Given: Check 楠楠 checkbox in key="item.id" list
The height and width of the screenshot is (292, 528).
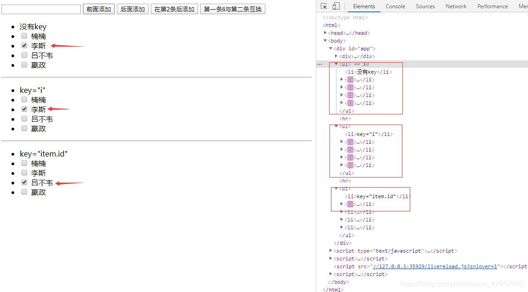Looking at the screenshot, I should [24, 163].
